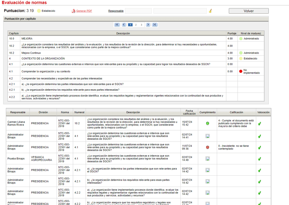
Task: Click the Norma column header
Action: 65,112
